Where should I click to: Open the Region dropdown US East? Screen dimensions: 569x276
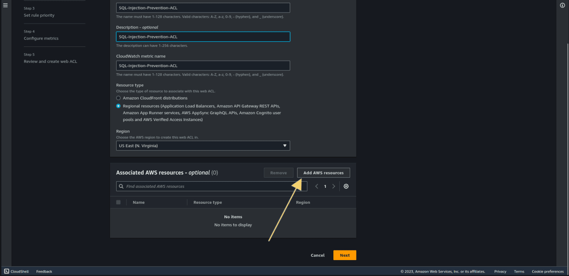[x=203, y=146]
